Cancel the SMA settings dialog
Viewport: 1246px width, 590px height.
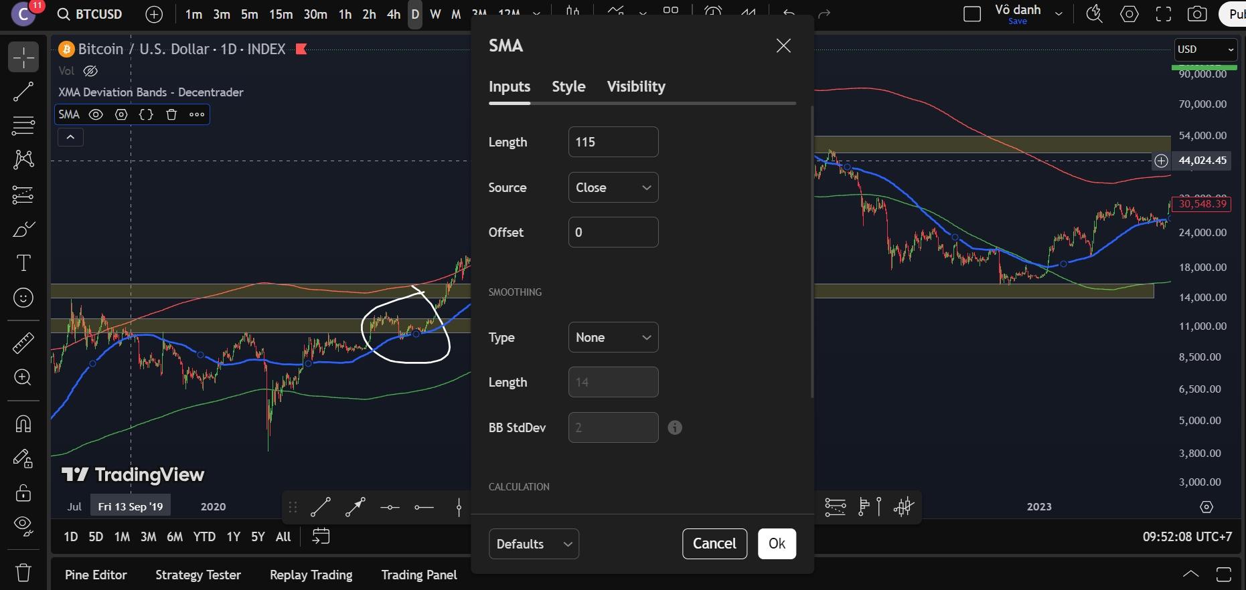tap(714, 544)
